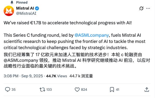Click the reply speech bubble icon
The image size is (155, 98).
[x=8, y=89]
